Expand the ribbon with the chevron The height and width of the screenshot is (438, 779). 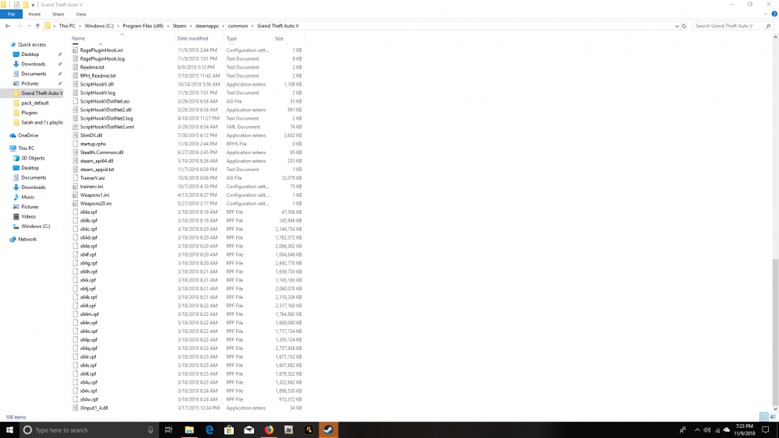(x=766, y=14)
